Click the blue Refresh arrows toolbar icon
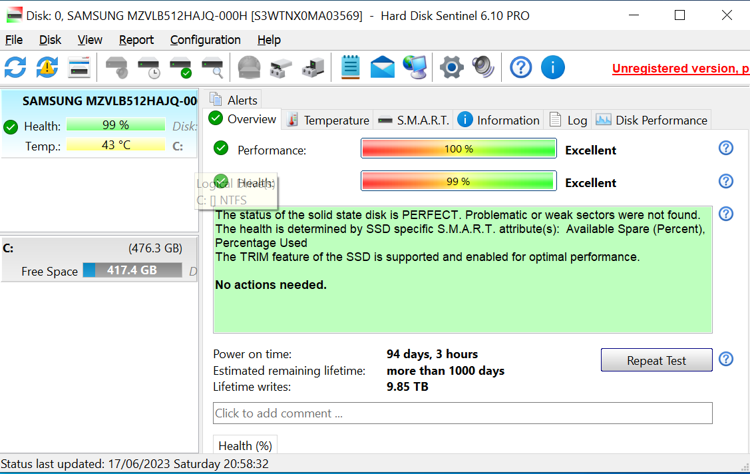 pyautogui.click(x=15, y=67)
